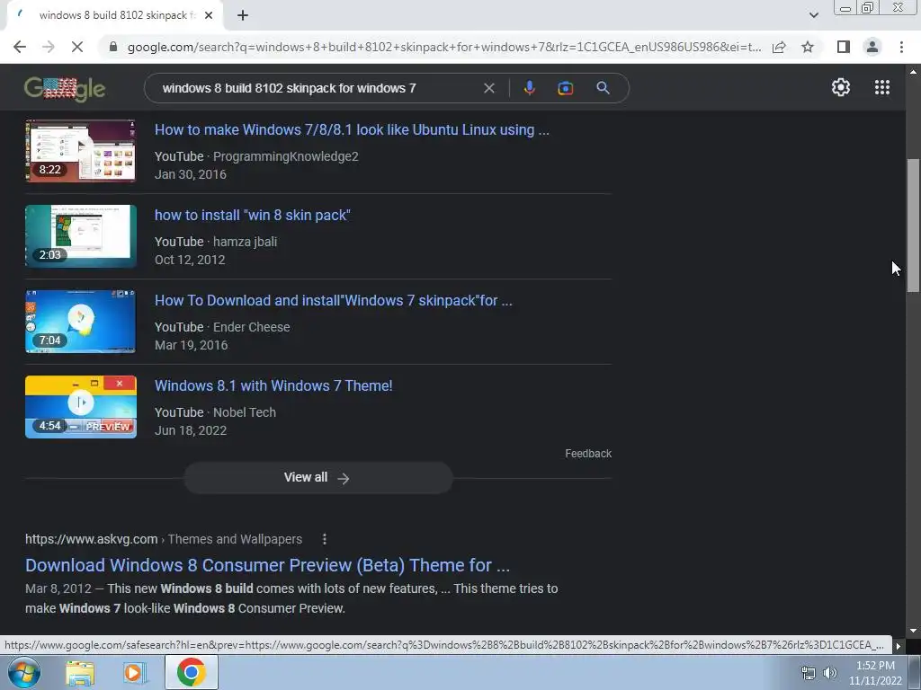
Task: Open the taskbar clock and date
Action: tap(875, 673)
